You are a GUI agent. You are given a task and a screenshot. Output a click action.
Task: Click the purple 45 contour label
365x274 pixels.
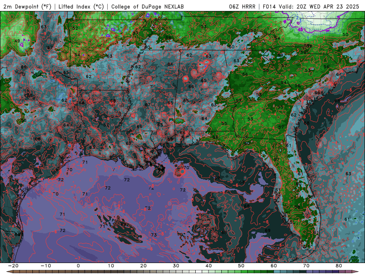[301, 30]
